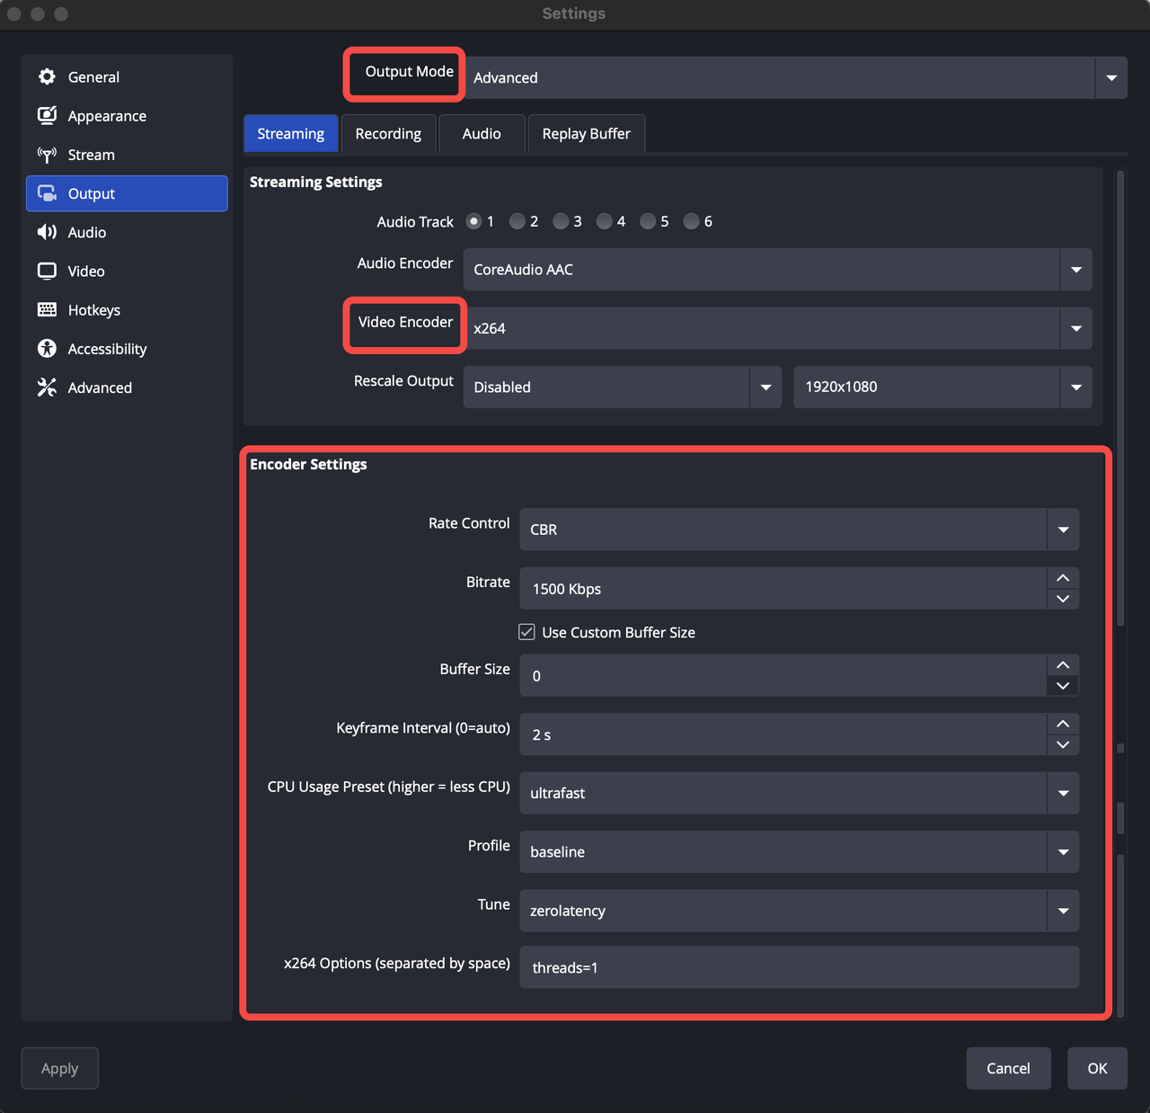
Task: Expand the Rate Control dropdown
Action: pyautogui.click(x=1063, y=530)
